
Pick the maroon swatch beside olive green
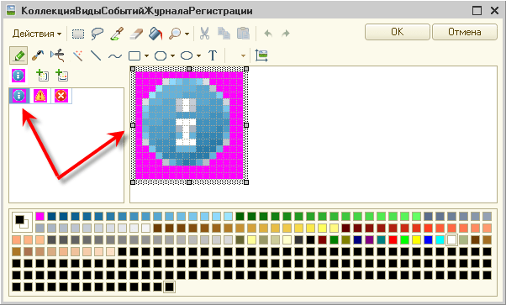click(x=322, y=239)
